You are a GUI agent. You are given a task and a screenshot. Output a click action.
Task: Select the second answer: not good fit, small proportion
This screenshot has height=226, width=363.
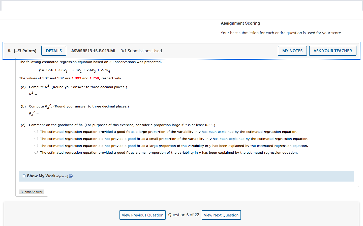[36, 138]
